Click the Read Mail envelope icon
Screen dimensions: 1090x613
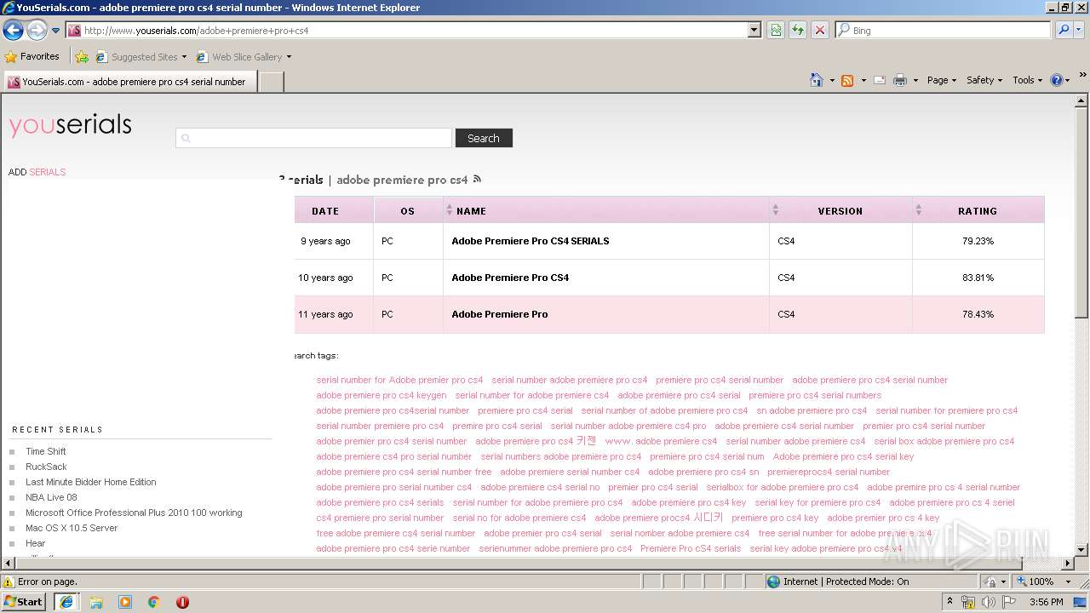(880, 80)
